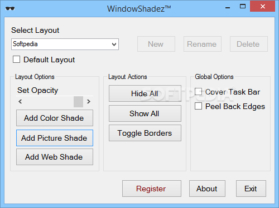
Task: Select the Softpedia layout combo box text
Action: point(25,44)
